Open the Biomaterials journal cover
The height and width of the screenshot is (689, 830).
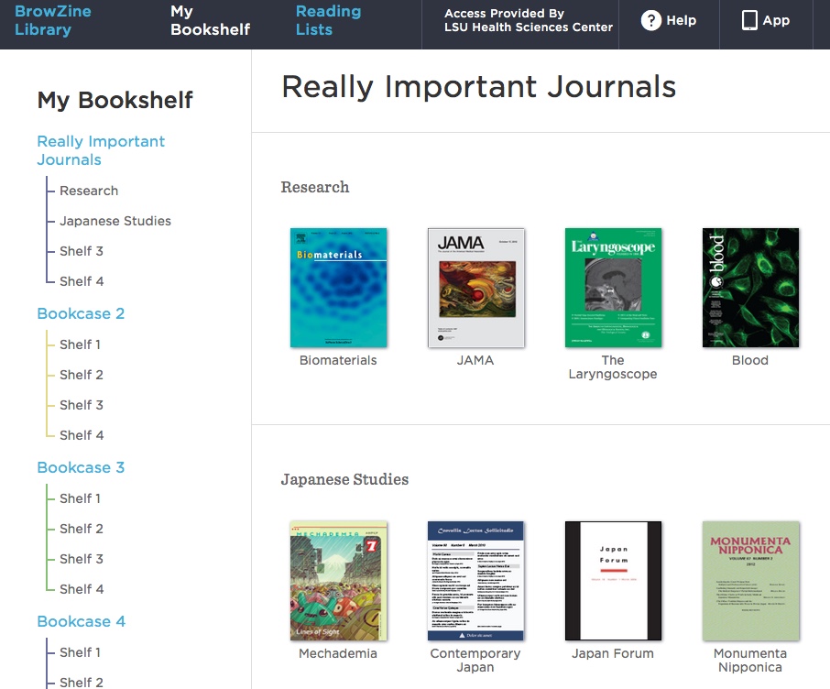tap(339, 288)
